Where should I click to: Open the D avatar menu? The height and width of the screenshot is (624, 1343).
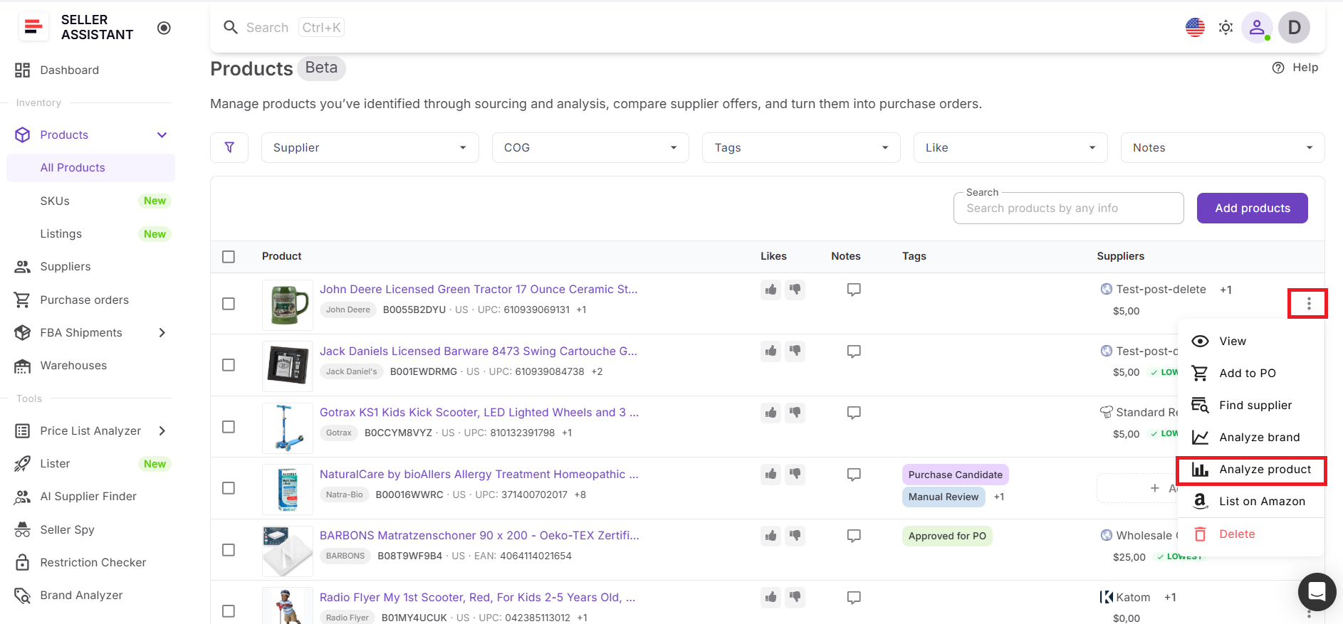coord(1294,28)
